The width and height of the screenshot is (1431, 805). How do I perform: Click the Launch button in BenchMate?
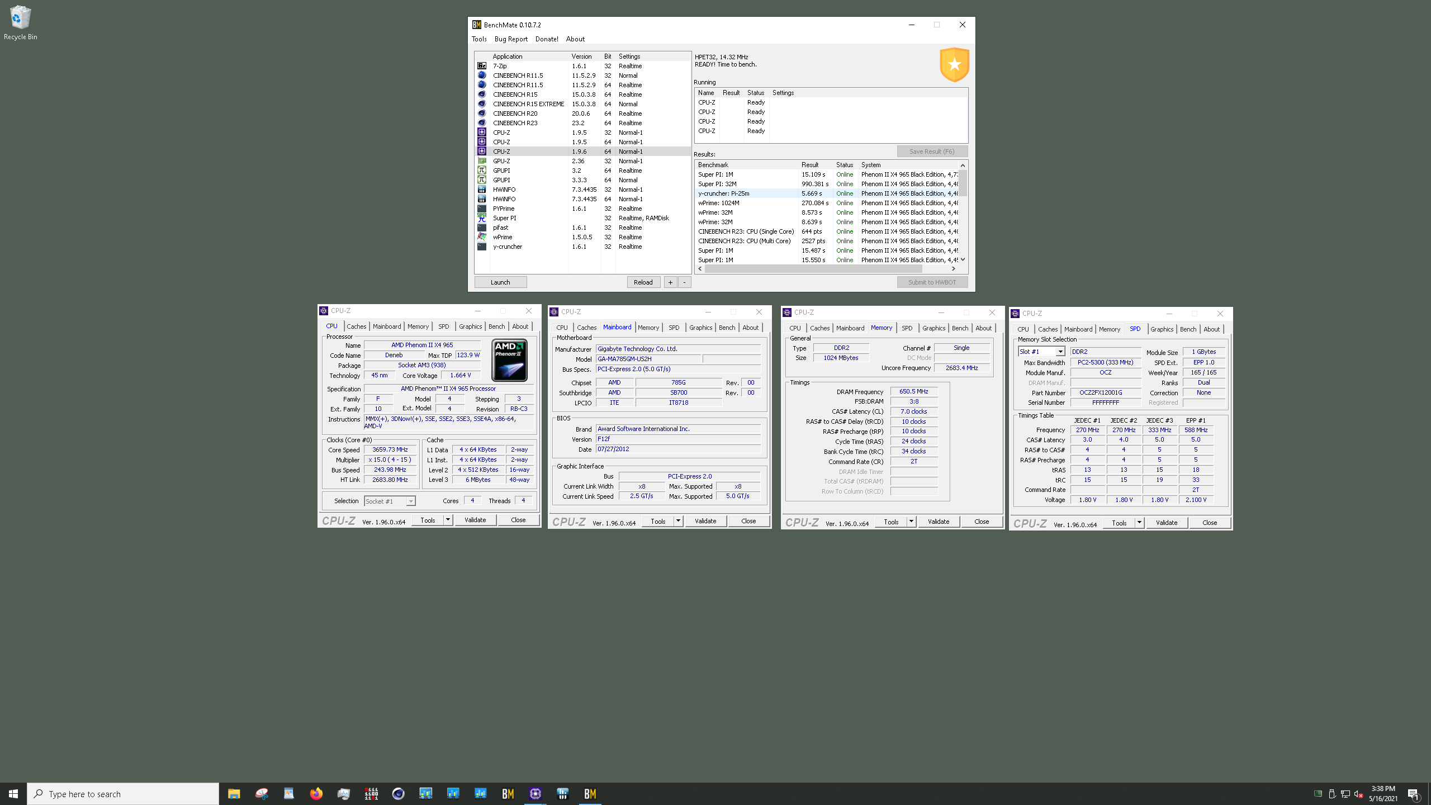pos(500,282)
